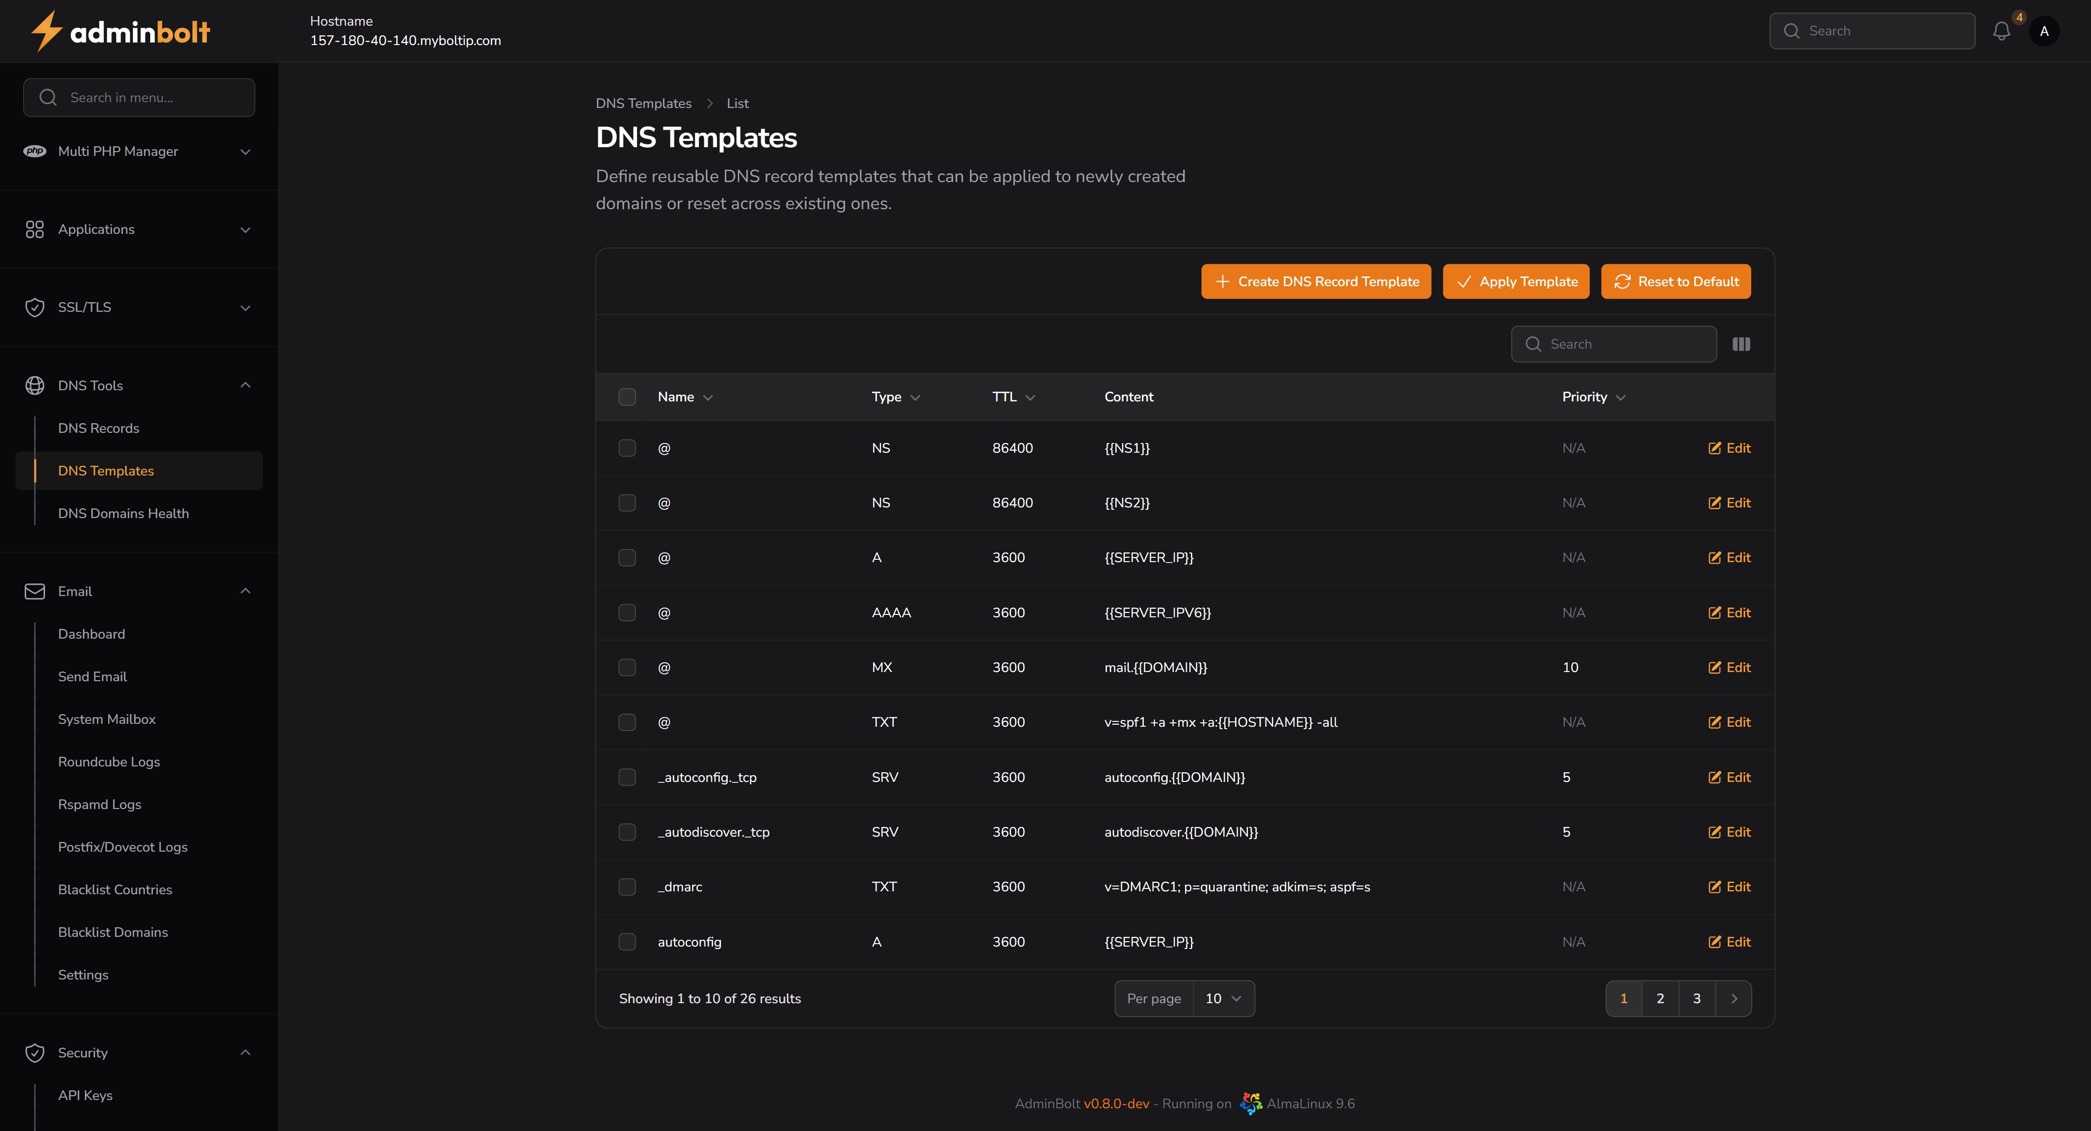Select the _autodiscover._tcp row checkbox
The image size is (2091, 1131).
(x=626, y=832)
